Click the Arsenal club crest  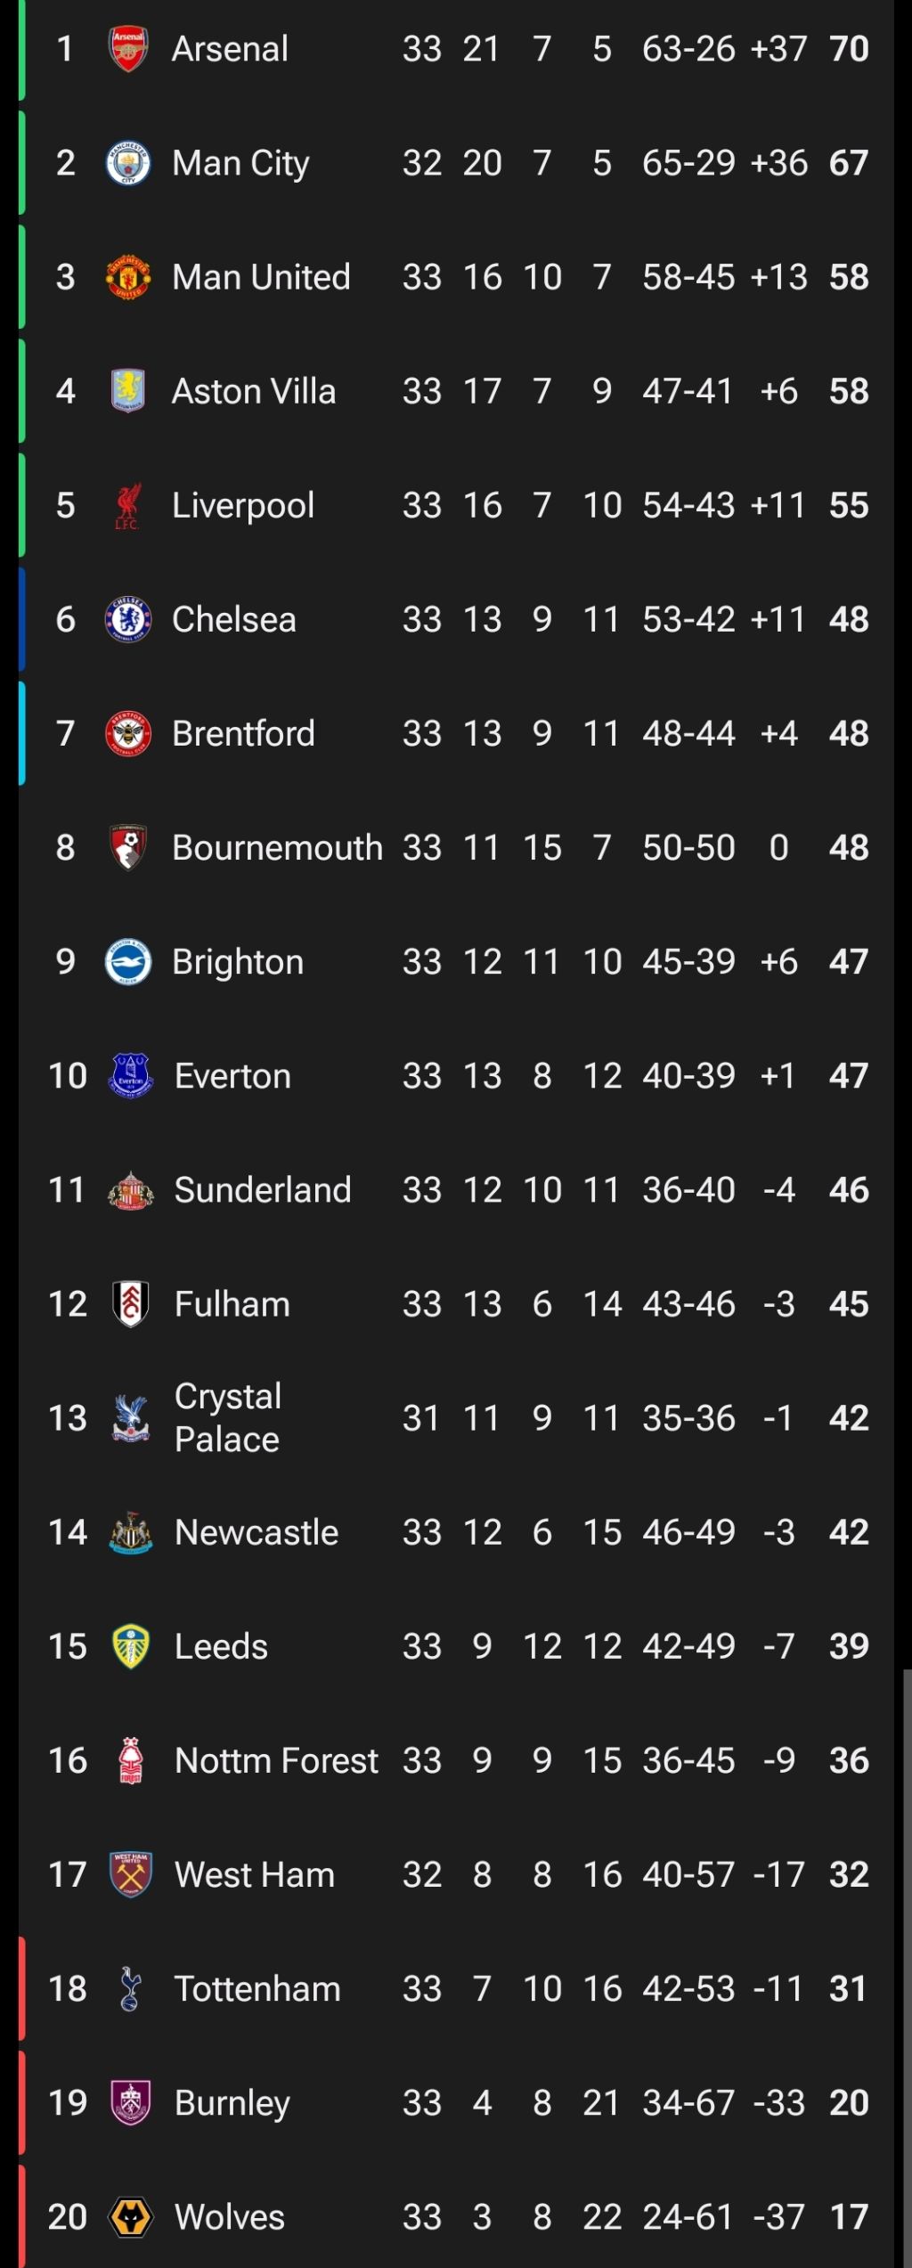[128, 49]
